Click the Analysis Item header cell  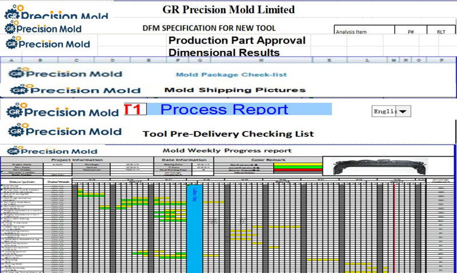point(364,30)
